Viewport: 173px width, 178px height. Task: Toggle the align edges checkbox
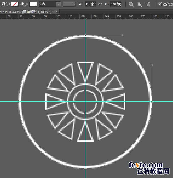pyautogui.click(x=160, y=4)
